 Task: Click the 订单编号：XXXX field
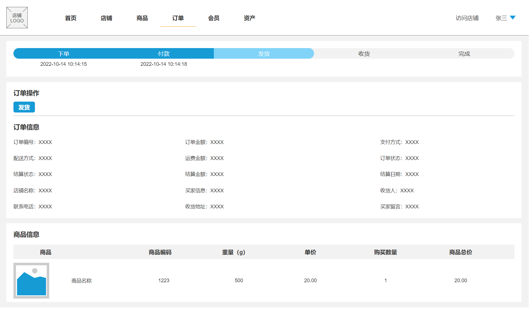click(33, 142)
